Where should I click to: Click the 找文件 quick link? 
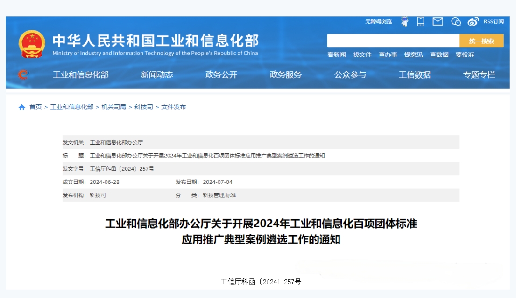pyautogui.click(x=362, y=54)
